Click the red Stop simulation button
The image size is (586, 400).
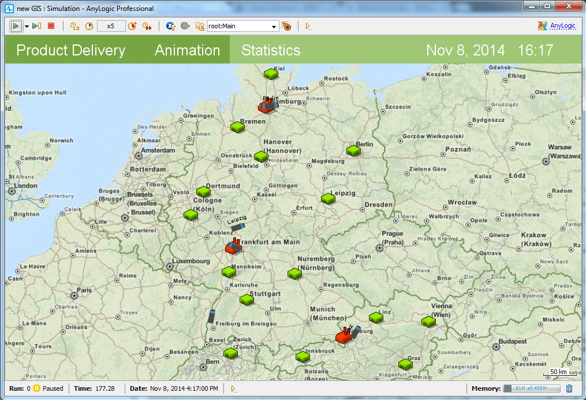[51, 26]
